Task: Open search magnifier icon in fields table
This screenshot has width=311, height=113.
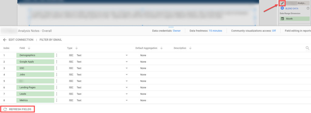Action: point(307,48)
